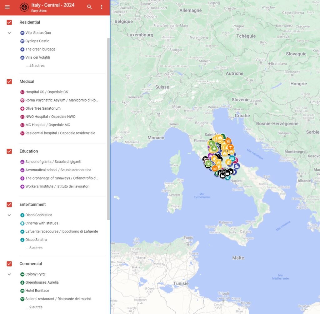The width and height of the screenshot is (320, 314).
Task: Toggle the Medical layer checkbox
Action: (9, 82)
